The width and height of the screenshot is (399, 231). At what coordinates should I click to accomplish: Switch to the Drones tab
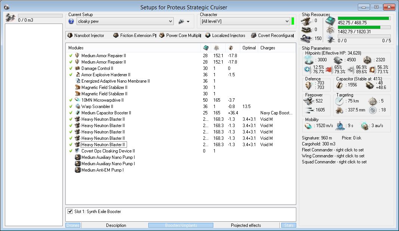(x=73, y=225)
